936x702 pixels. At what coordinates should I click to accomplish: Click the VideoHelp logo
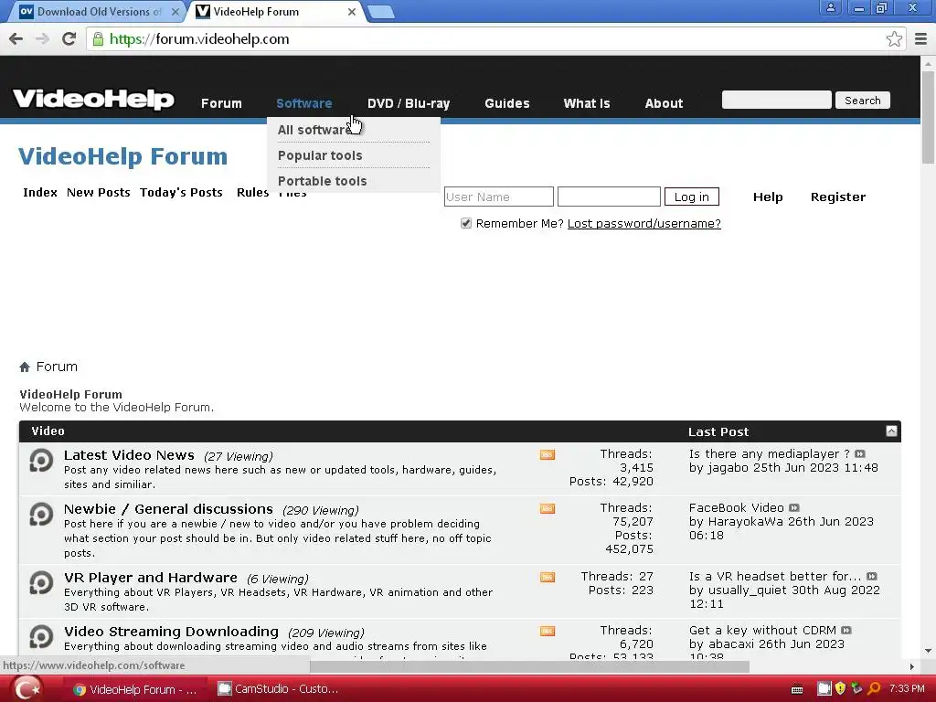pos(94,99)
